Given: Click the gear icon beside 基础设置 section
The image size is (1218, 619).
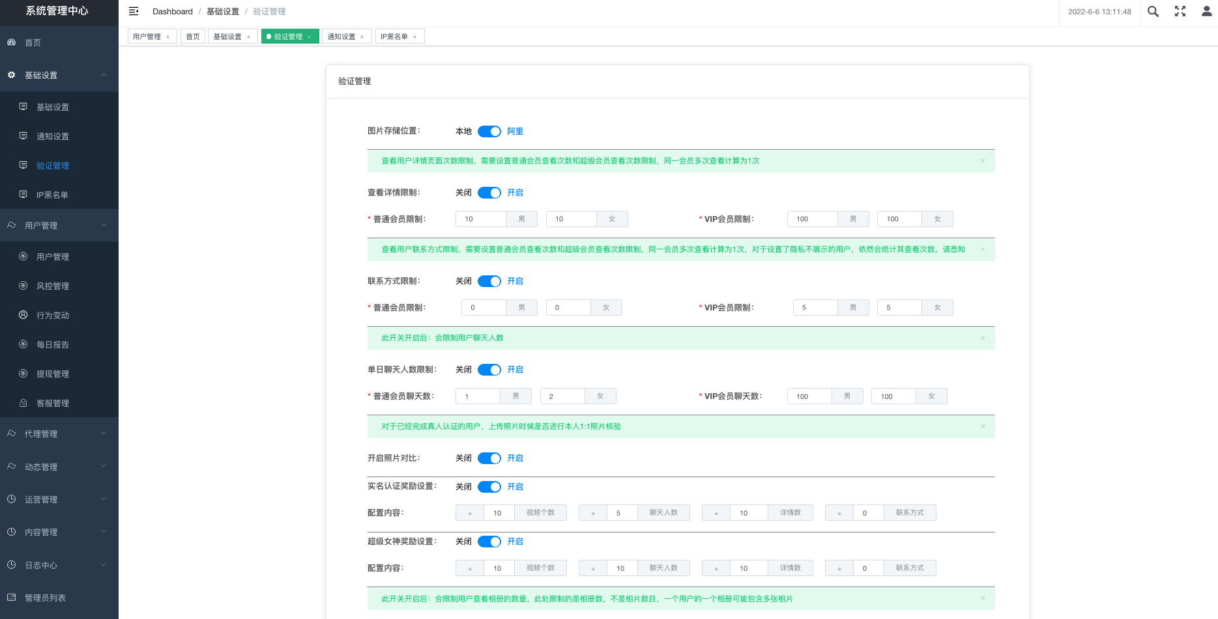Looking at the screenshot, I should coord(12,75).
